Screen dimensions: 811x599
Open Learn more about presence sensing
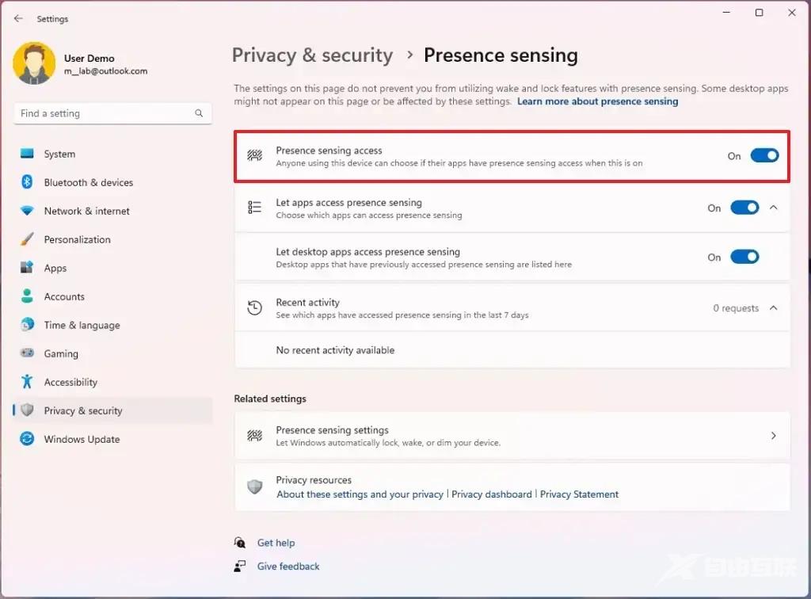click(x=597, y=101)
